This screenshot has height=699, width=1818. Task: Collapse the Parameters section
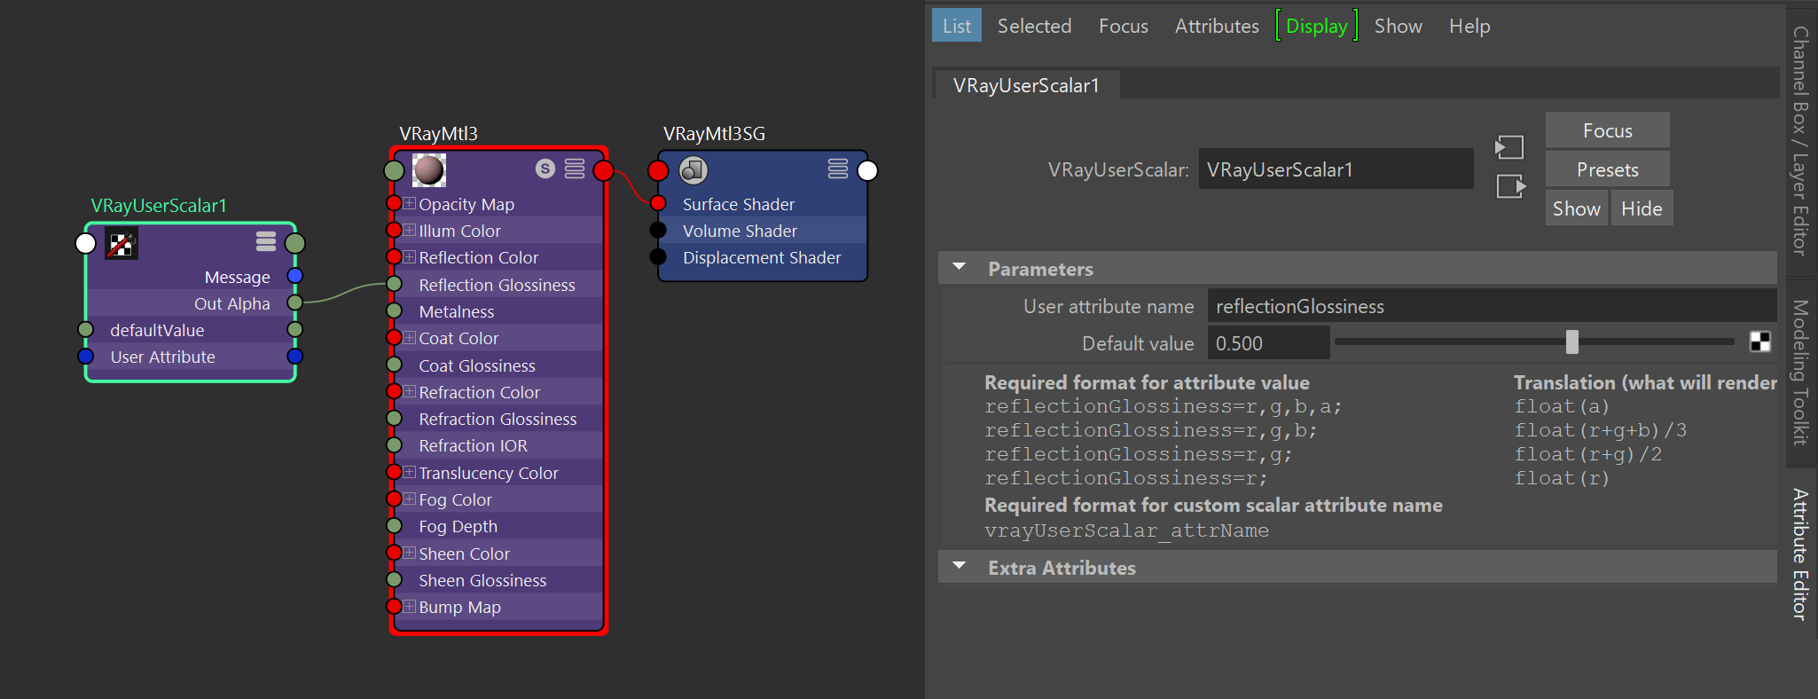tap(960, 267)
